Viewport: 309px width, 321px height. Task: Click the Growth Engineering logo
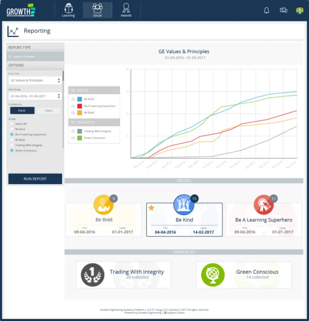tap(21, 10)
